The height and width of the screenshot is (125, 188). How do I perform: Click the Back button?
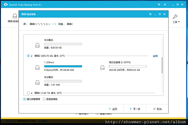click(x=113, y=109)
